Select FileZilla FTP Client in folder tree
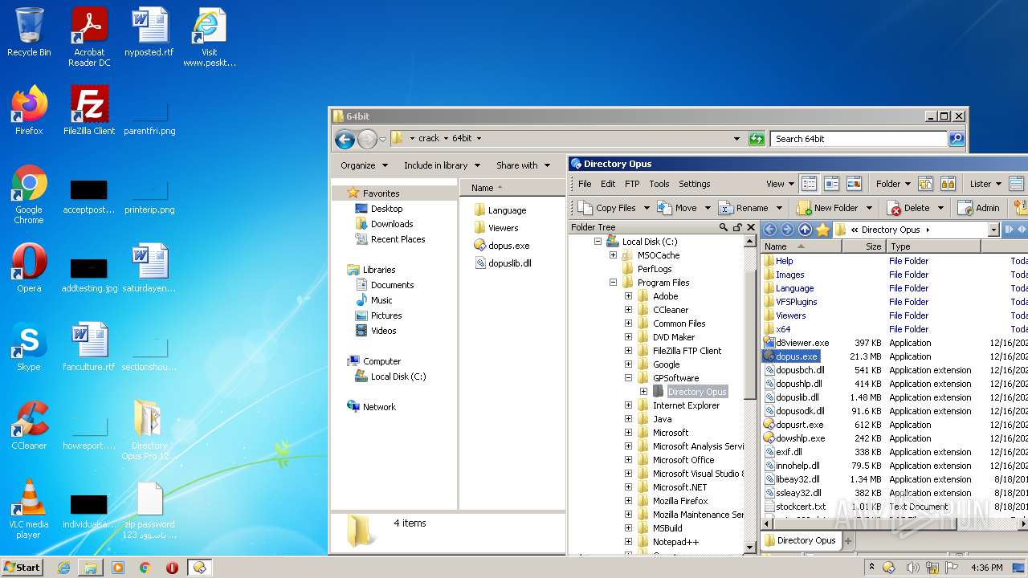 click(x=687, y=351)
